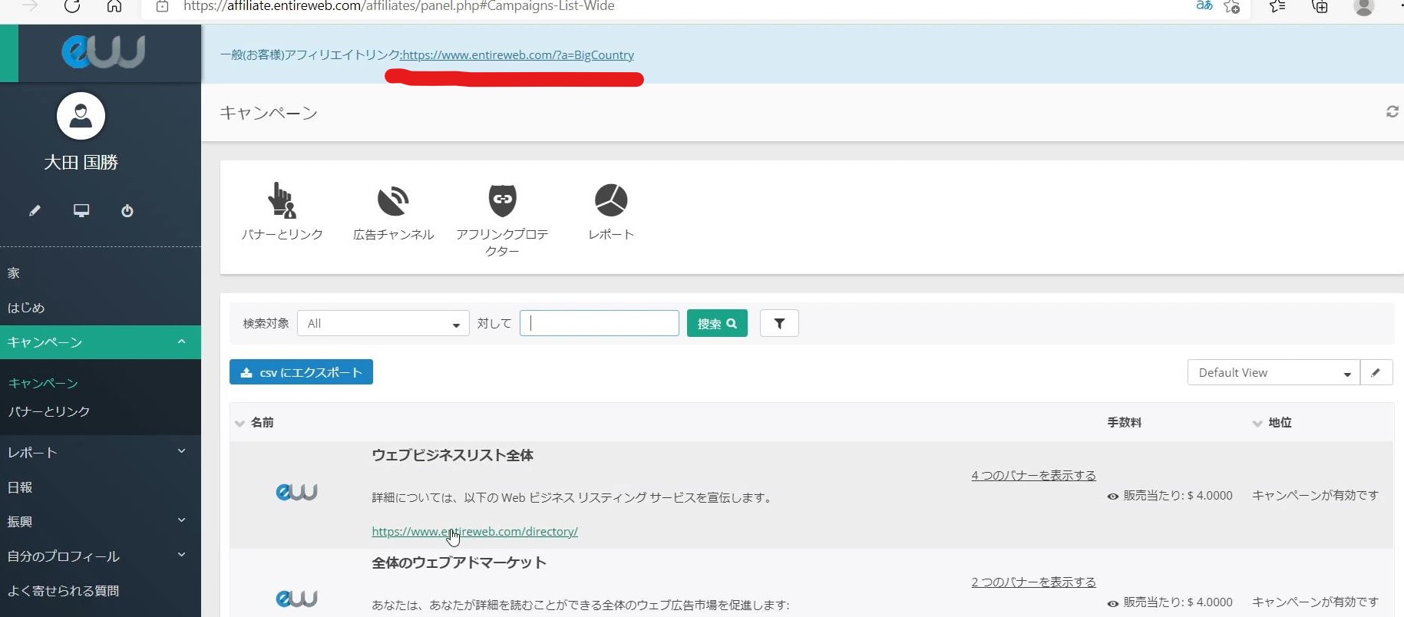Open the 検索対象 All dropdown
The height and width of the screenshot is (617, 1404).
(383, 323)
